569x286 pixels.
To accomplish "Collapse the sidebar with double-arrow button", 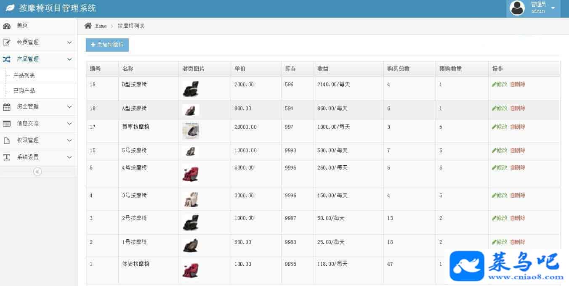I will coord(37,172).
